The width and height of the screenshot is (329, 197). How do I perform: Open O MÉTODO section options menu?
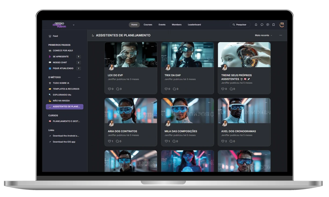[x=79, y=77]
